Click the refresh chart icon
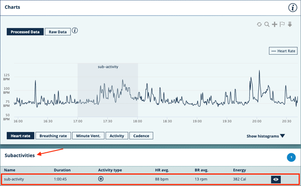301x186 pixels. point(259,25)
